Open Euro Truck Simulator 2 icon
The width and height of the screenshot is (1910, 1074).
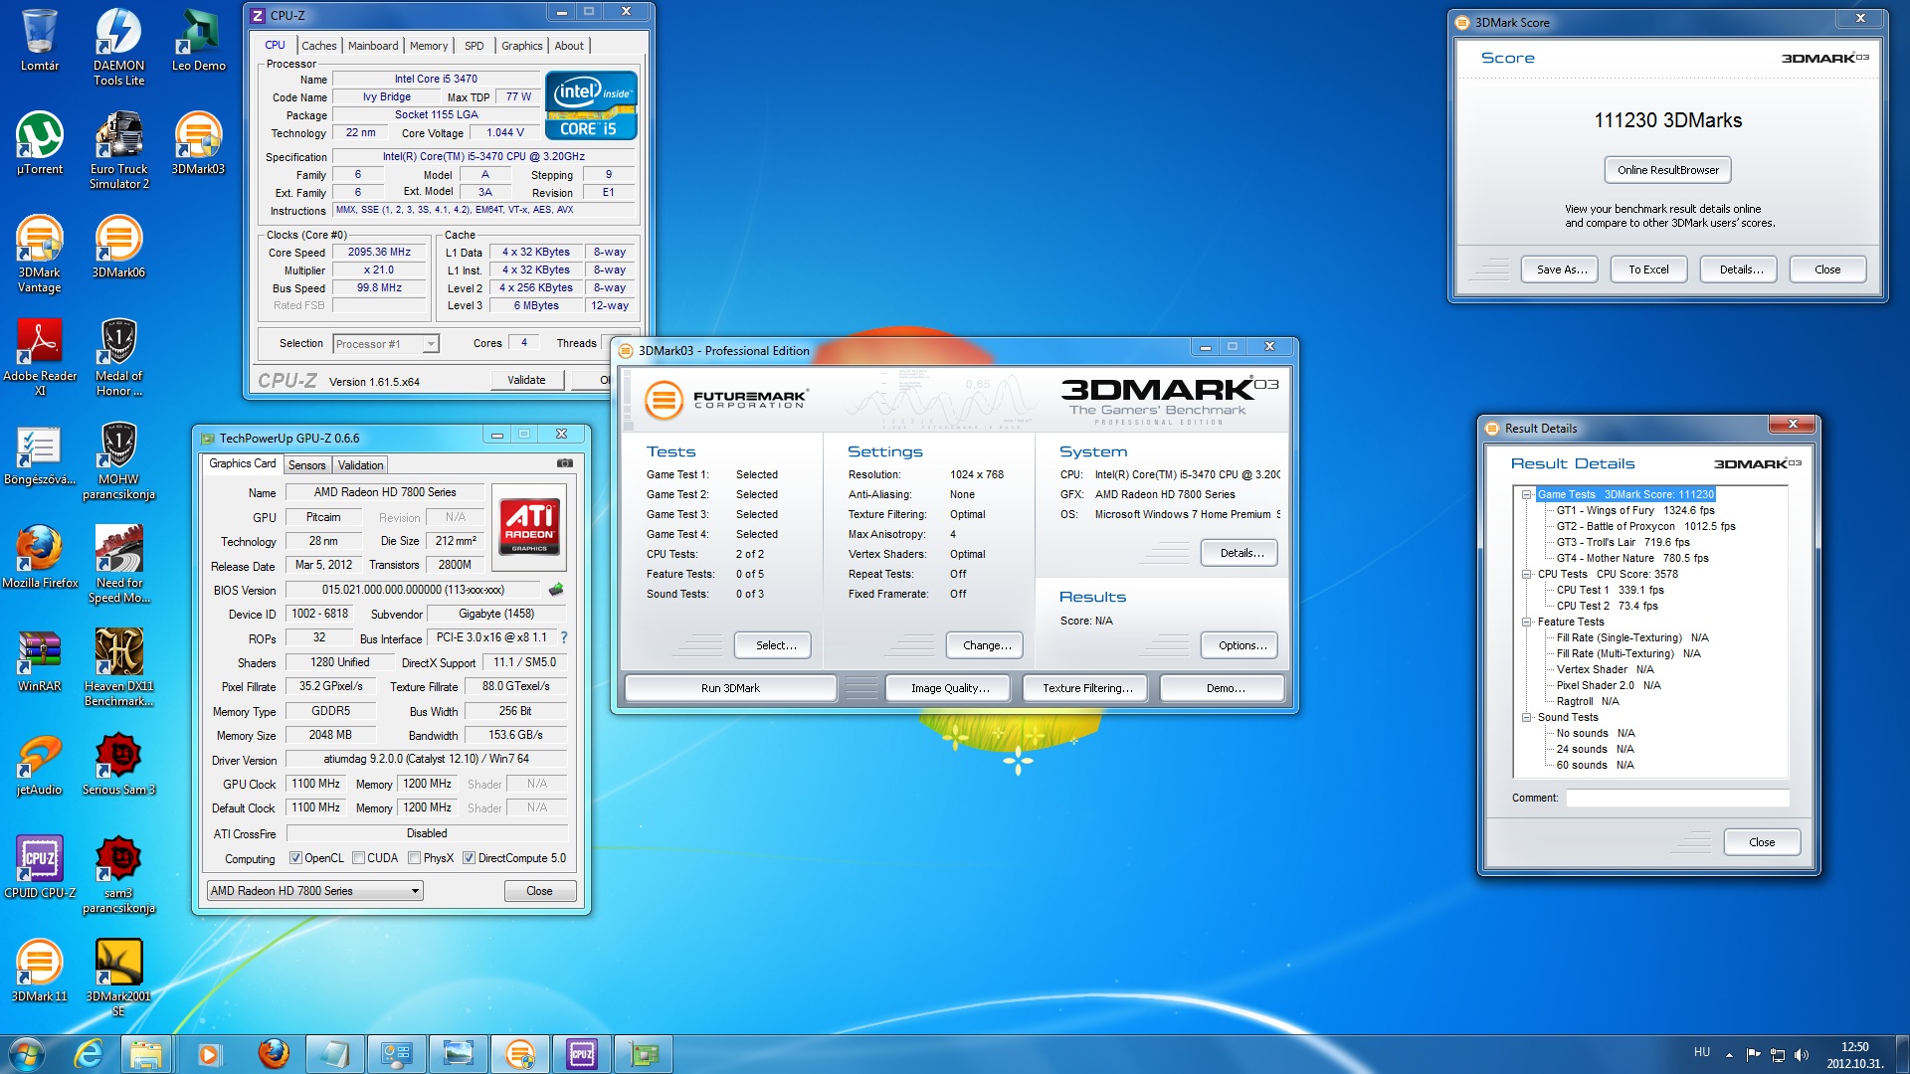[118, 150]
